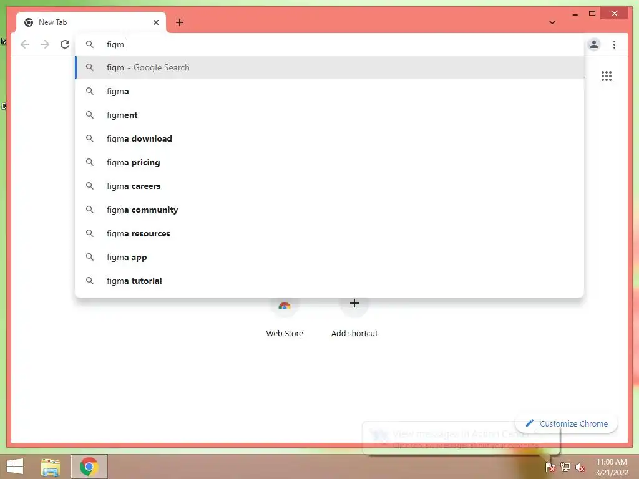Choose the 'figment' suggestion
The width and height of the screenshot is (639, 479).
pos(330,115)
